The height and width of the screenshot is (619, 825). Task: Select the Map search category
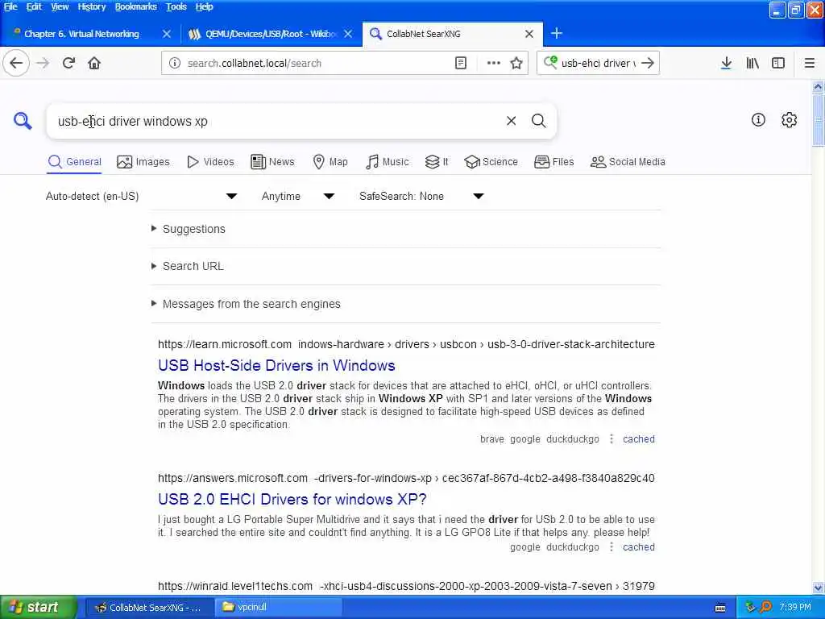[x=330, y=162]
